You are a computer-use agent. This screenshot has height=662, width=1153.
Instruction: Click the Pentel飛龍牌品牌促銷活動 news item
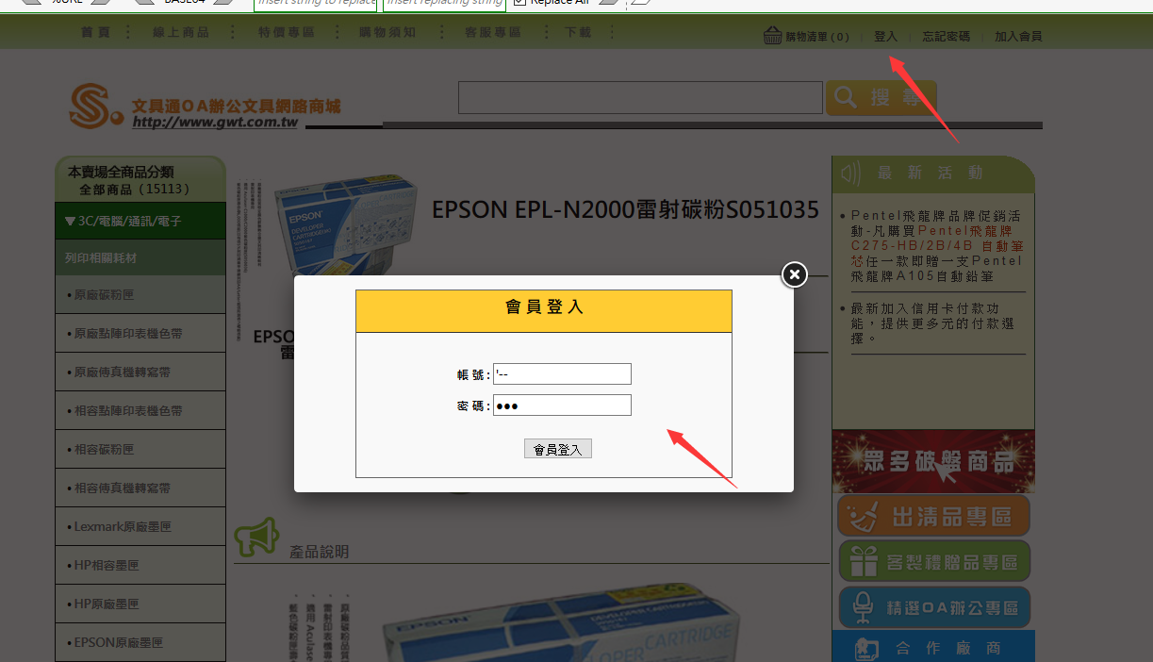pos(936,245)
